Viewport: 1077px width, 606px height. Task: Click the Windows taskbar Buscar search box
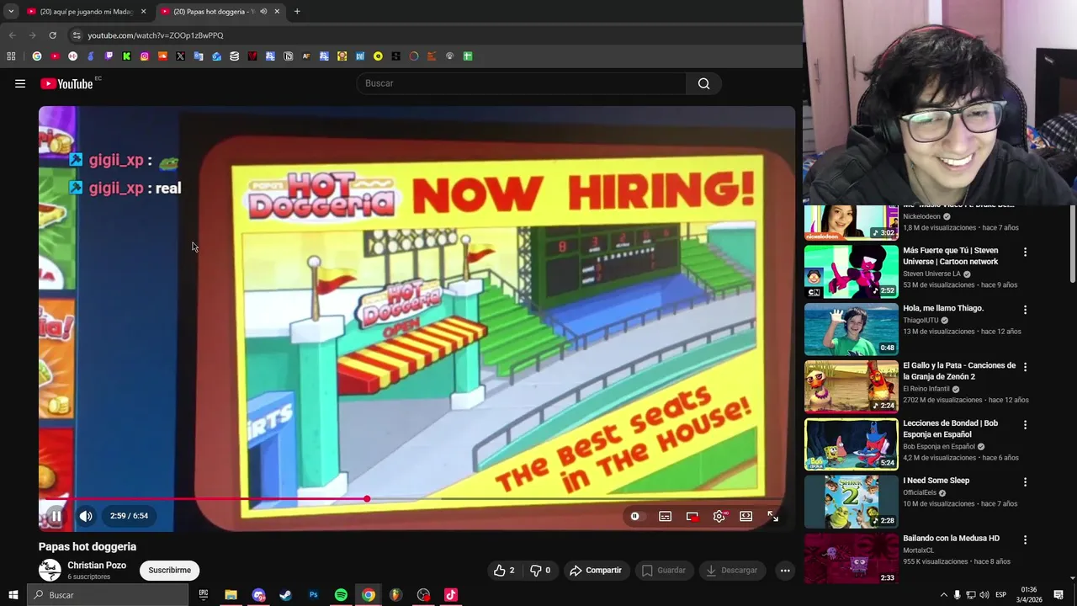coord(108,595)
